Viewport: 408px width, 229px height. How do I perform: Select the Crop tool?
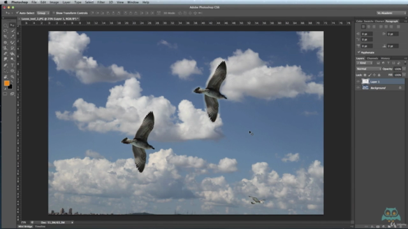click(6, 36)
